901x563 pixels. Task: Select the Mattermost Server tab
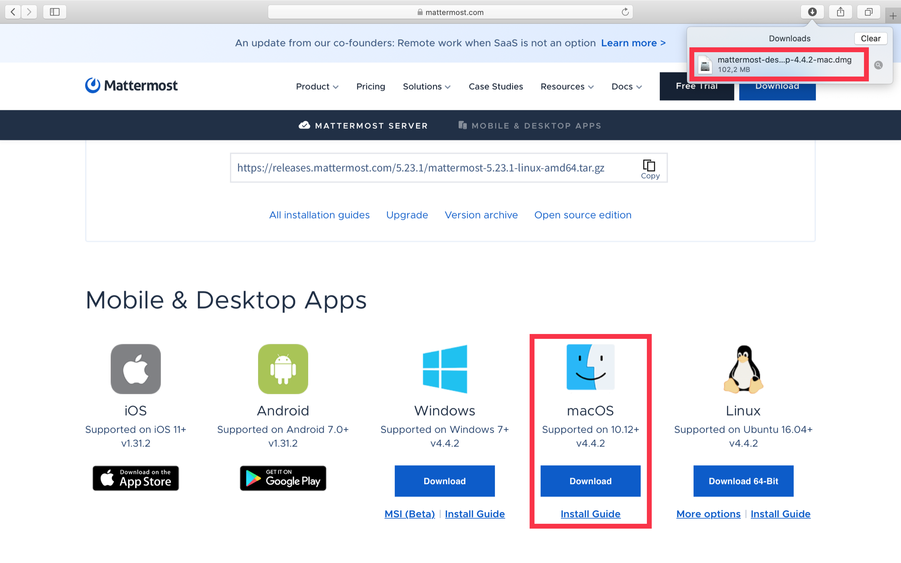coord(363,125)
